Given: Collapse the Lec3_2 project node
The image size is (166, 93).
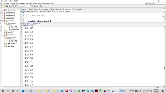Looking at the screenshot, I should pos(3,36).
